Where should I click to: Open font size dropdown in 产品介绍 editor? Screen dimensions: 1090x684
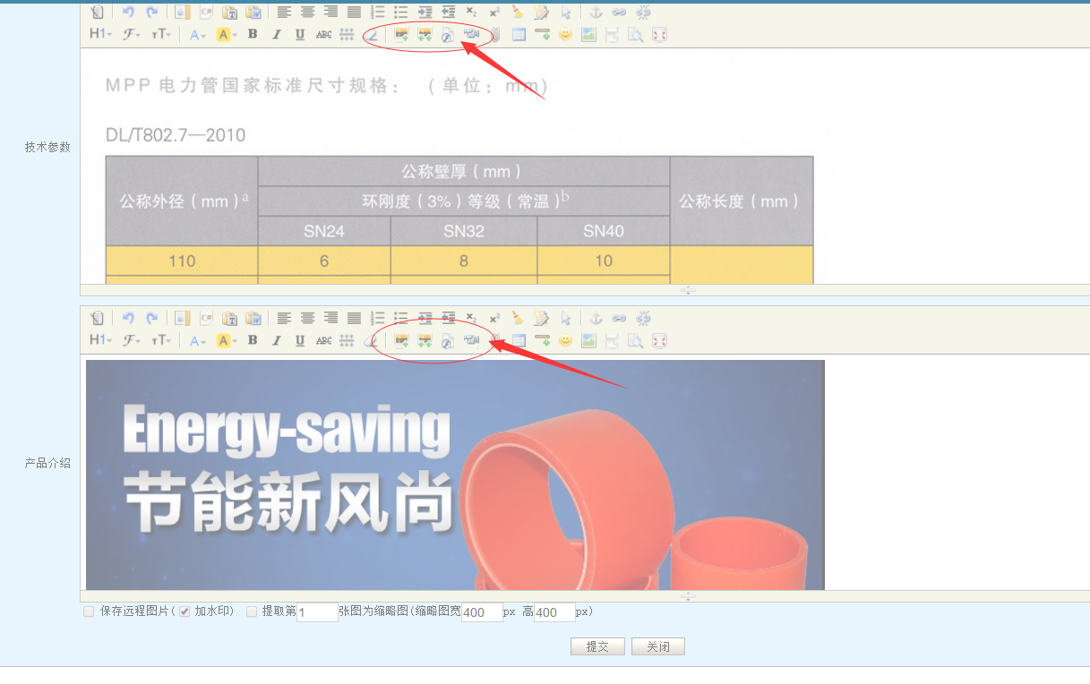tap(160, 340)
